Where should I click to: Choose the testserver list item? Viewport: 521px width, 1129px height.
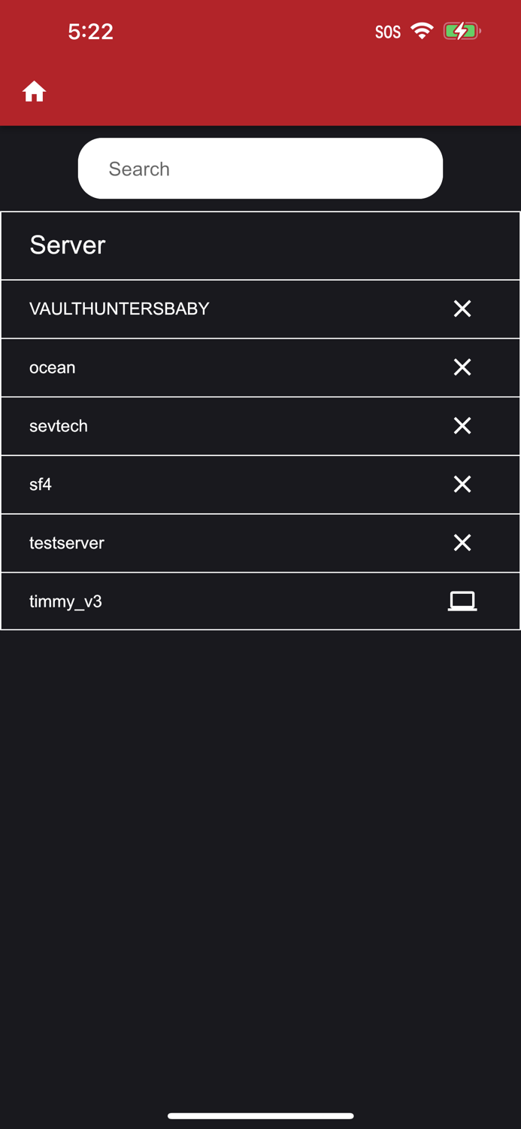pos(67,543)
